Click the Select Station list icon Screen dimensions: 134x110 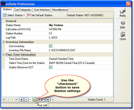pos(5,15)
